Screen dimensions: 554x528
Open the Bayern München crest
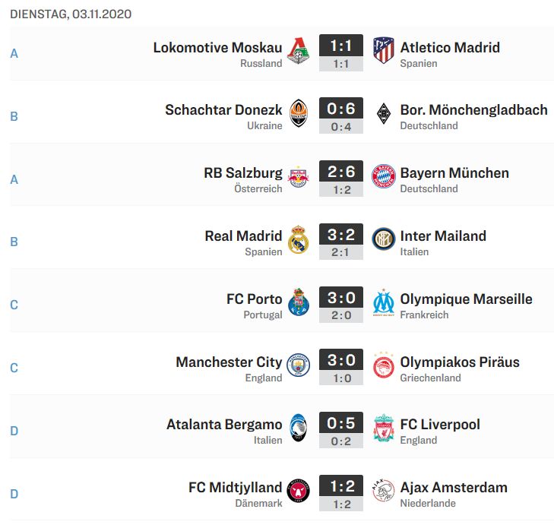pos(384,176)
